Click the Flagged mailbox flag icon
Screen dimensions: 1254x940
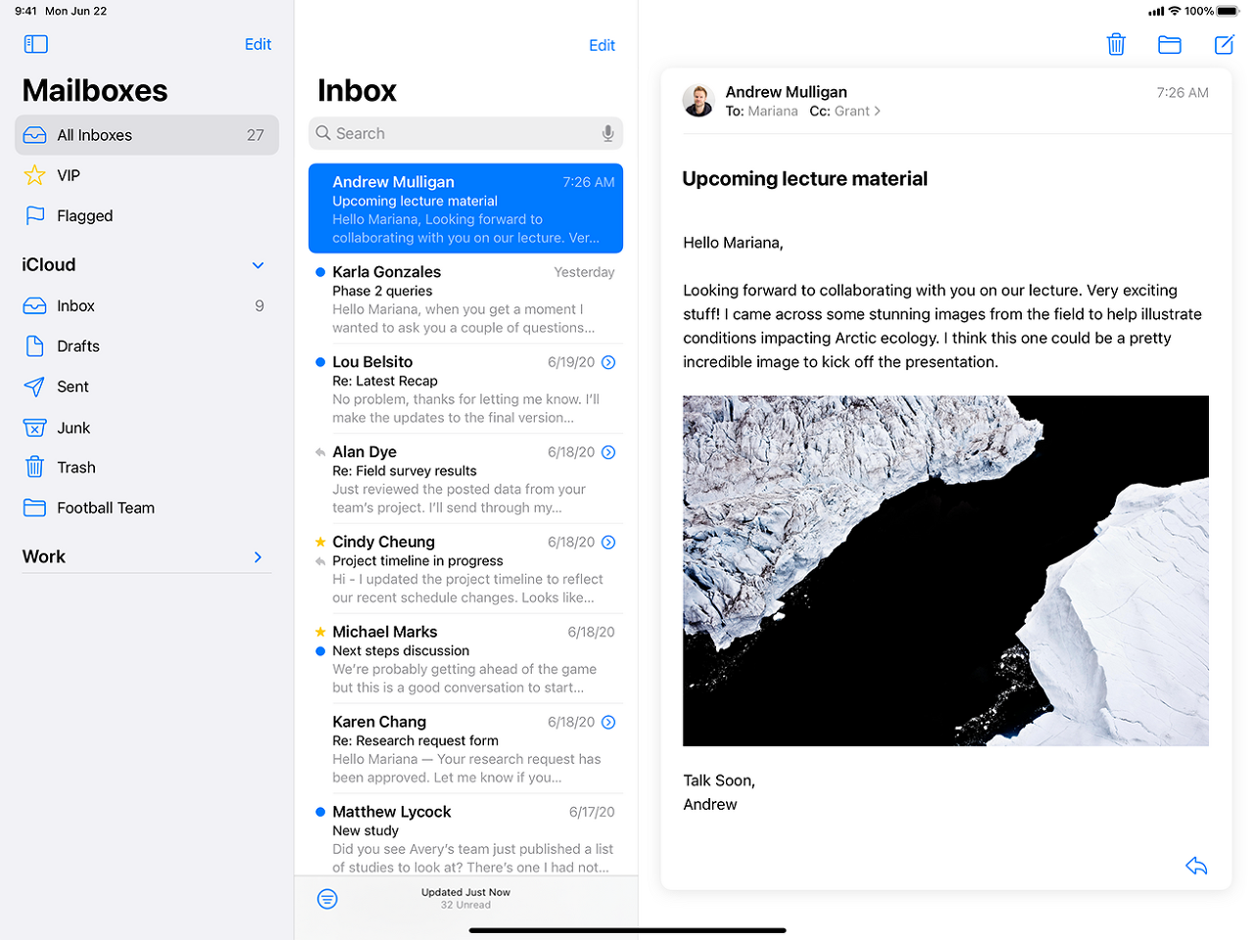34,215
